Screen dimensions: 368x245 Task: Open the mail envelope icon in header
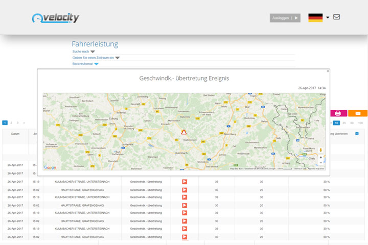(x=336, y=17)
